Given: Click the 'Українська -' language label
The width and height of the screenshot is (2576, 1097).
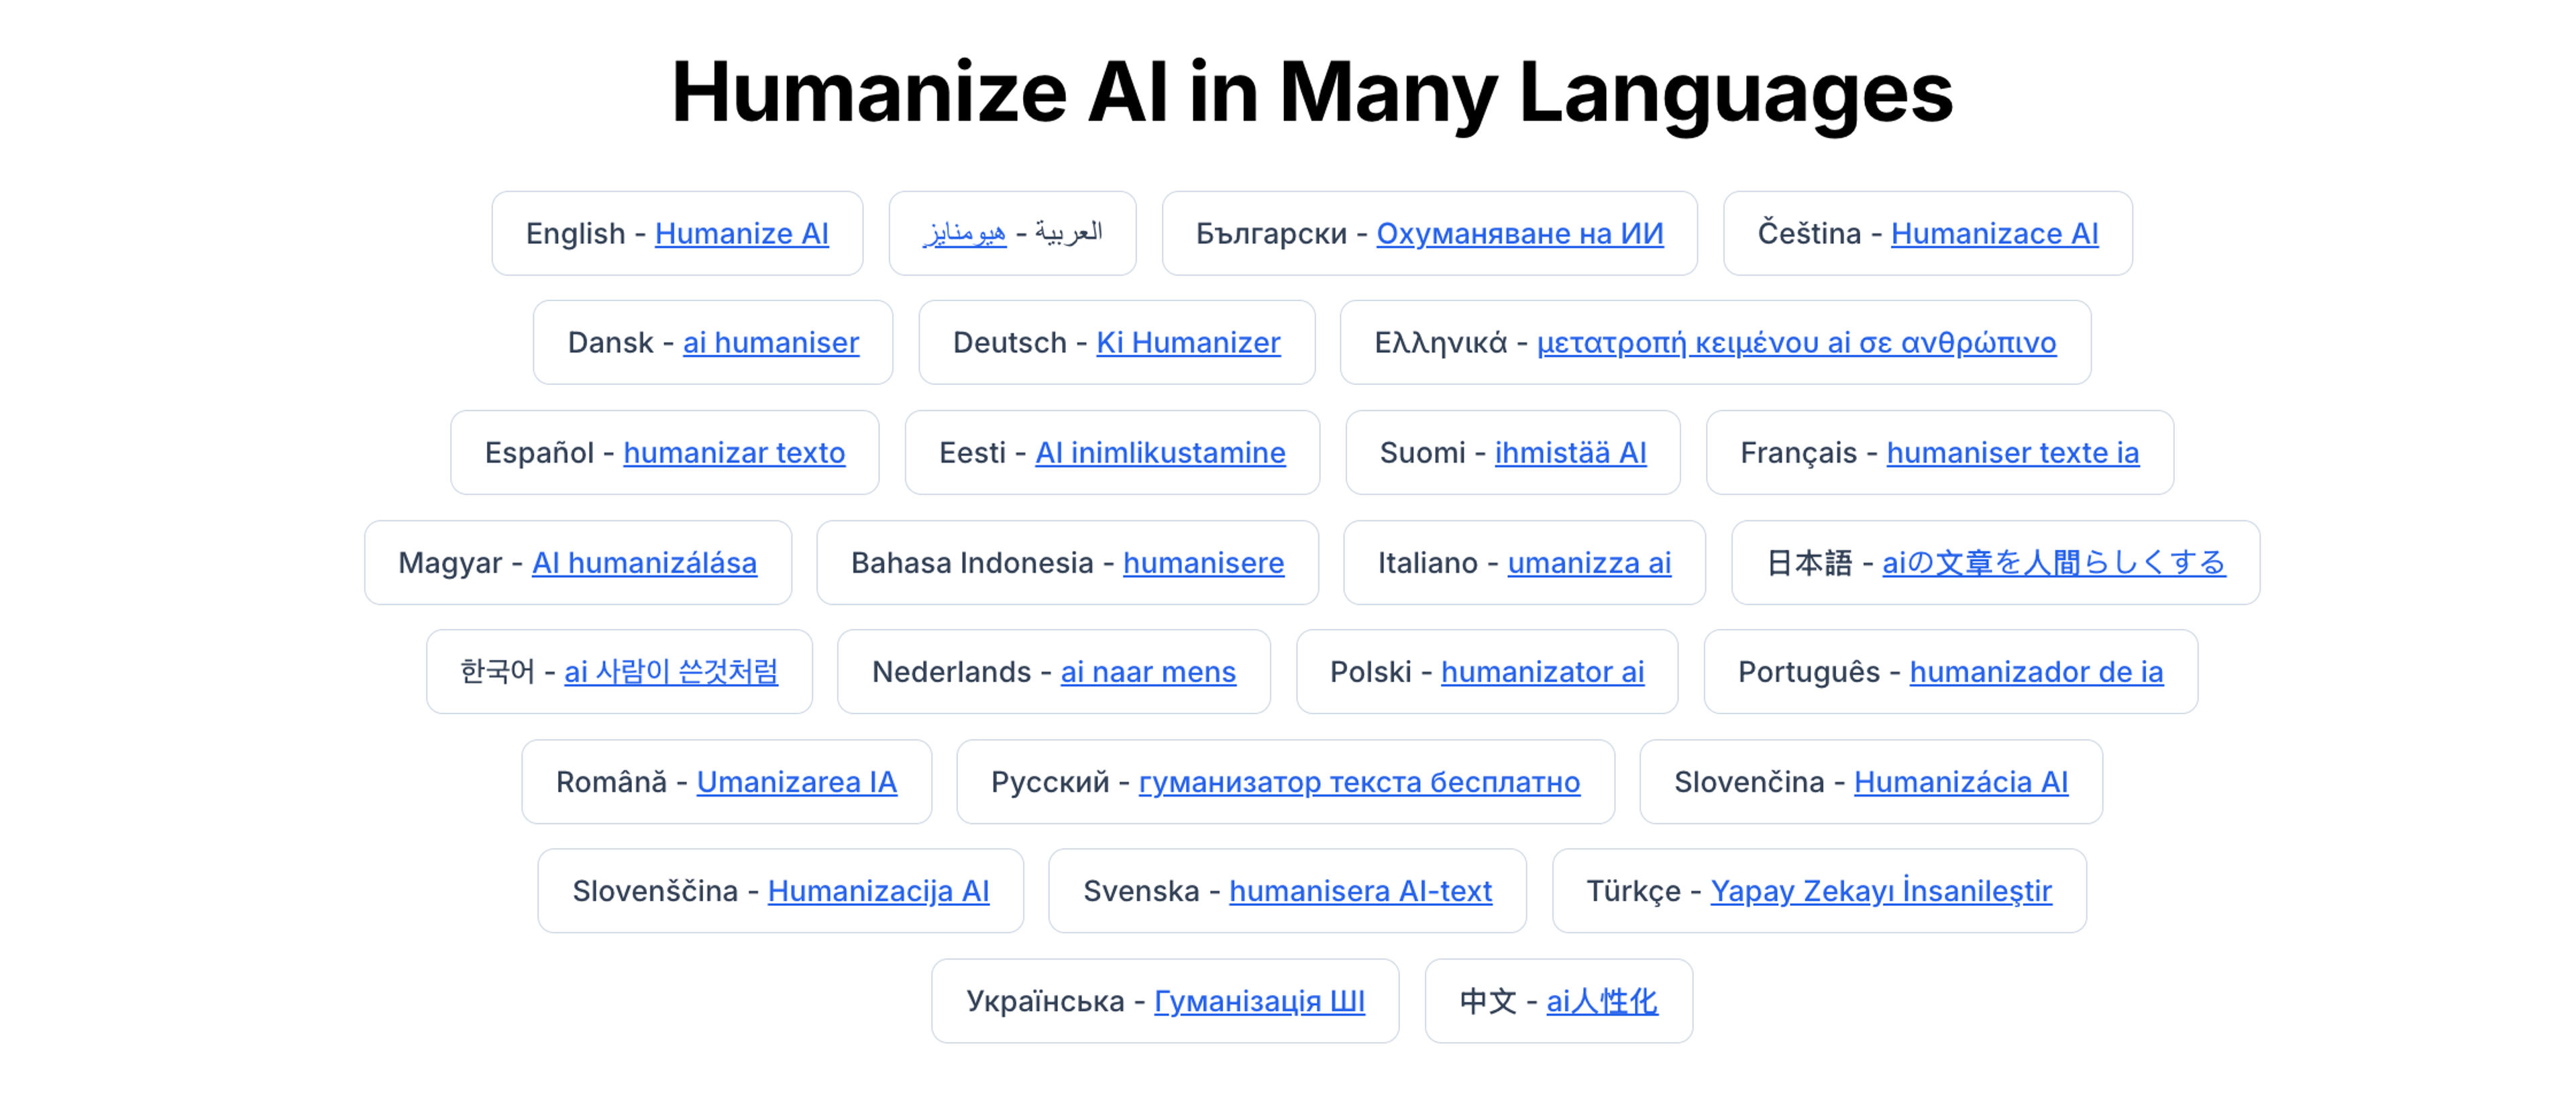Looking at the screenshot, I should (1055, 1001).
